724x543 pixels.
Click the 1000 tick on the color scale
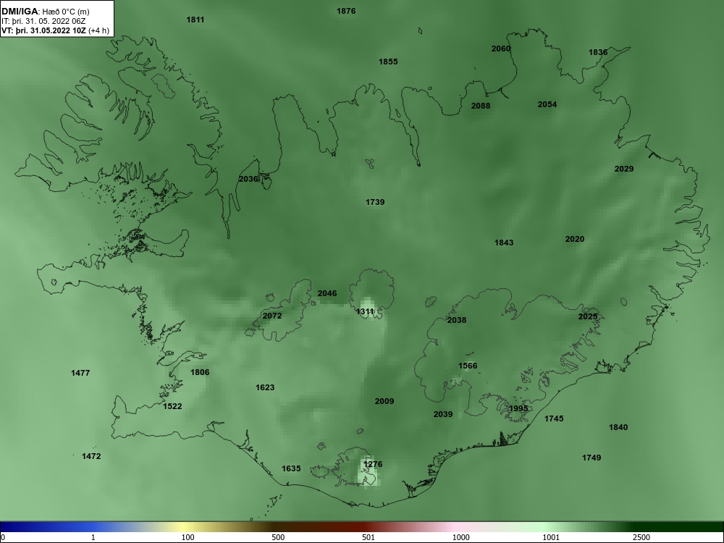tap(461, 537)
